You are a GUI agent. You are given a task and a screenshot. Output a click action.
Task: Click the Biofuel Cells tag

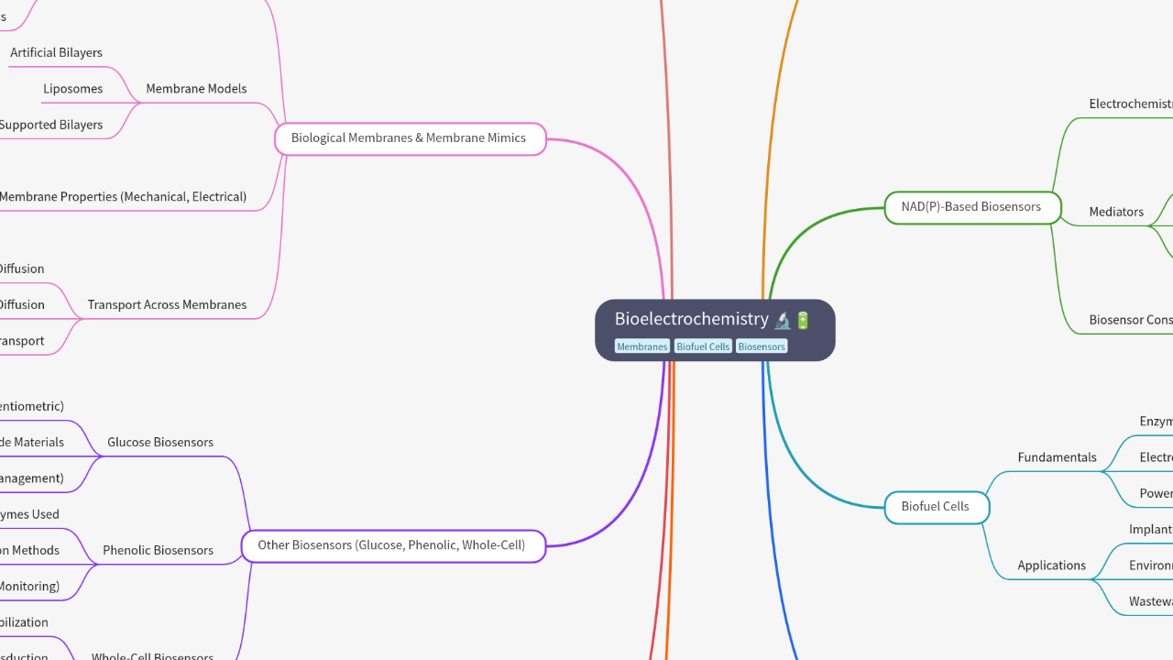click(703, 346)
